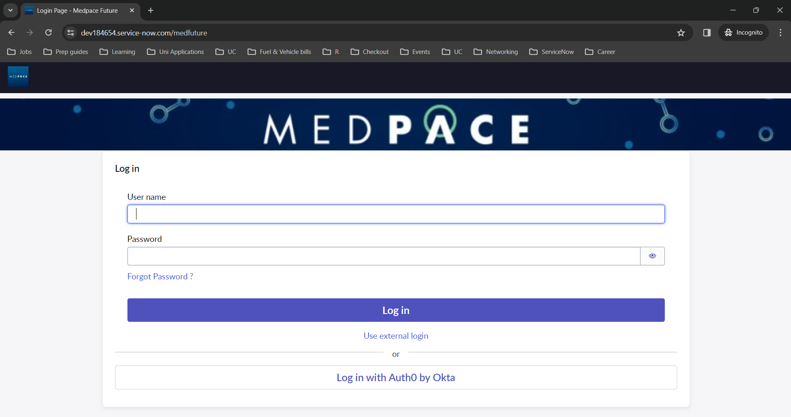The width and height of the screenshot is (791, 417).
Task: Open the R bookmark folder
Action: [331, 52]
